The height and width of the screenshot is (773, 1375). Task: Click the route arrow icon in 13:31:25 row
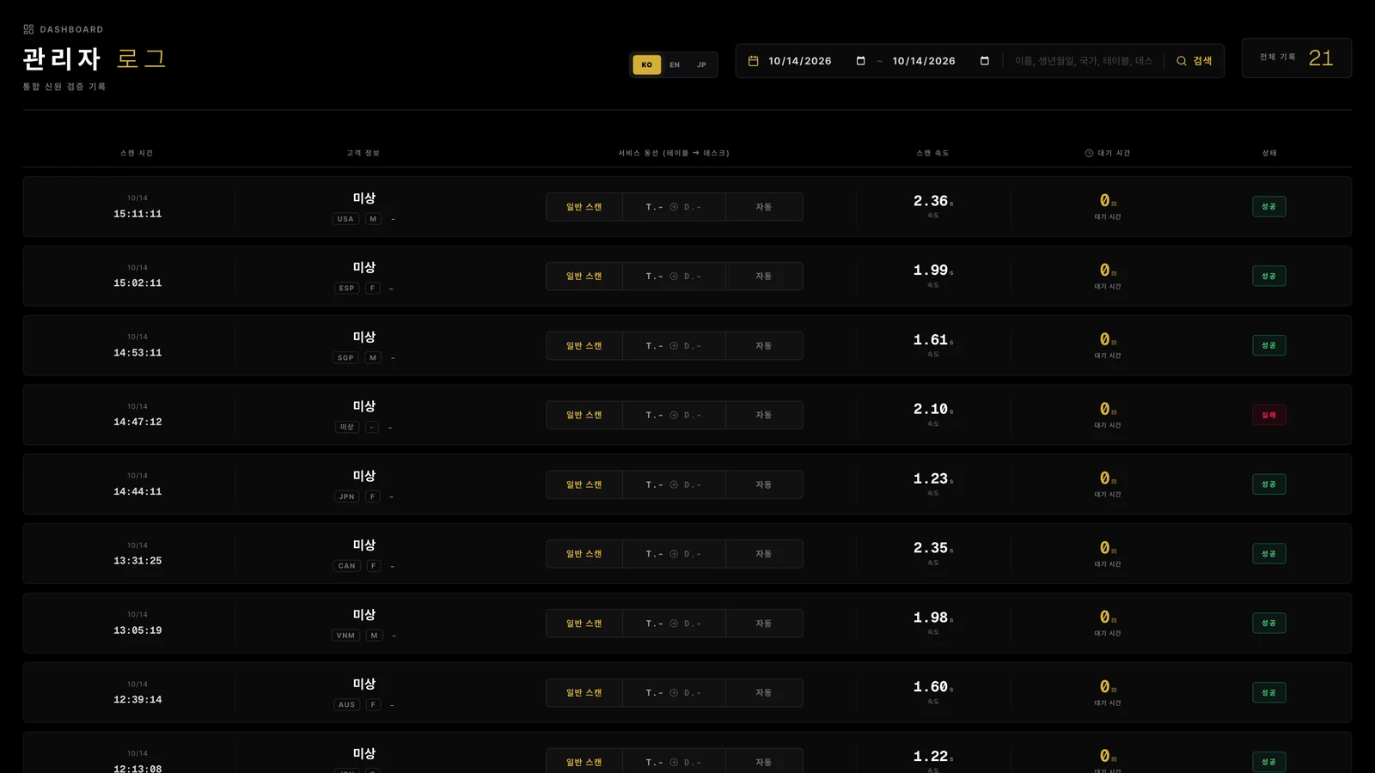(674, 554)
